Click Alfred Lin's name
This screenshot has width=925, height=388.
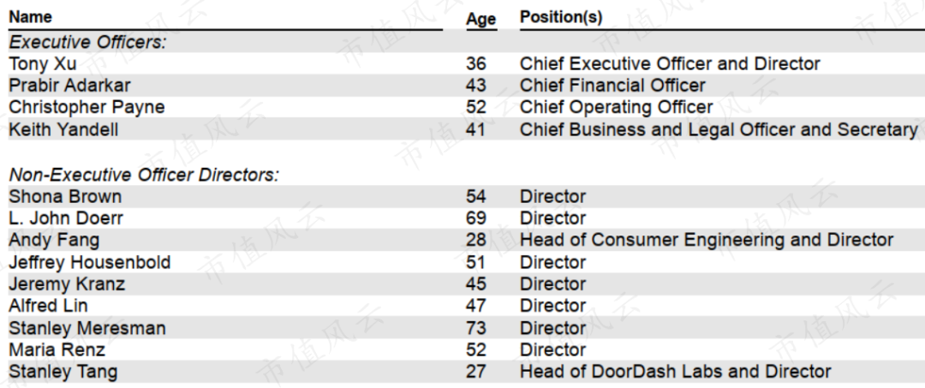(x=48, y=306)
